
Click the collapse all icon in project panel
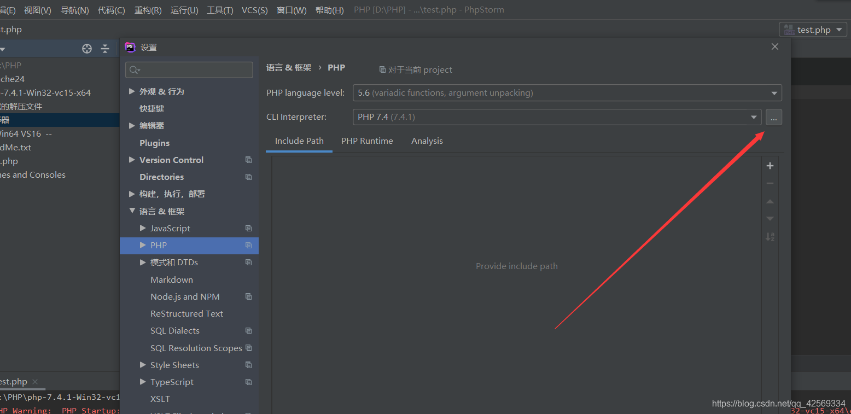point(105,49)
